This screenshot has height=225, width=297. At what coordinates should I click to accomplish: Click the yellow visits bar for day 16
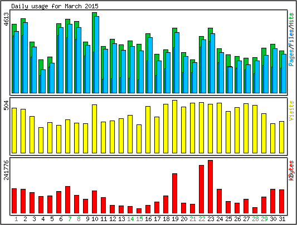tap(148, 129)
